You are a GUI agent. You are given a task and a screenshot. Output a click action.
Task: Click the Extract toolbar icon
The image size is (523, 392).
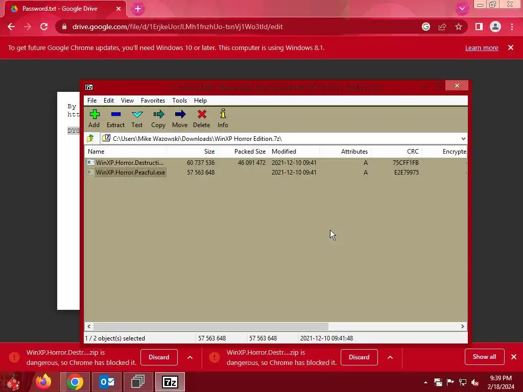click(x=115, y=118)
